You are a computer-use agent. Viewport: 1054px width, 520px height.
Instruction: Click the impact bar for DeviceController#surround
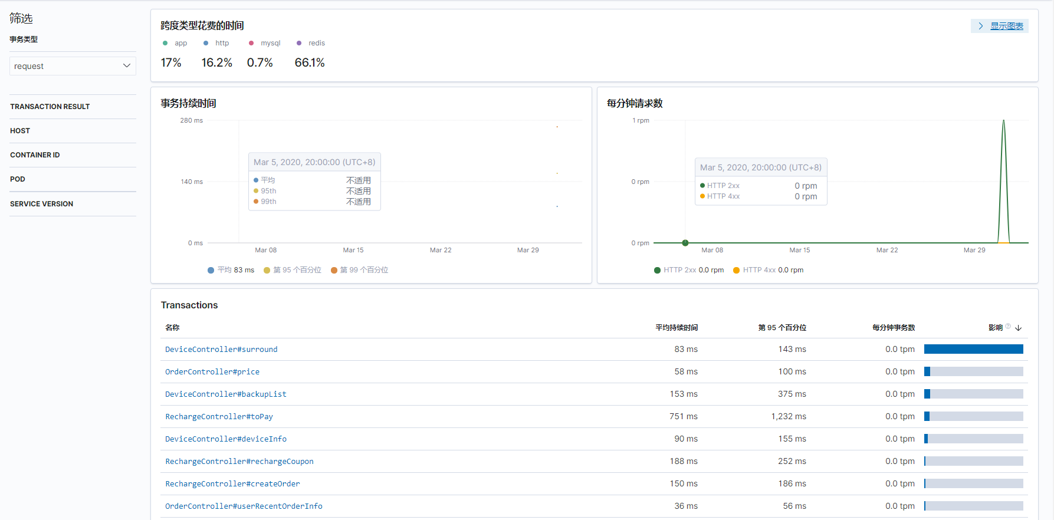pos(974,350)
